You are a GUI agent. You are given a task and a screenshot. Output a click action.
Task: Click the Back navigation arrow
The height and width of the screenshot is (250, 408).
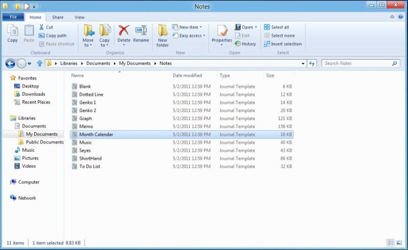[10, 64]
